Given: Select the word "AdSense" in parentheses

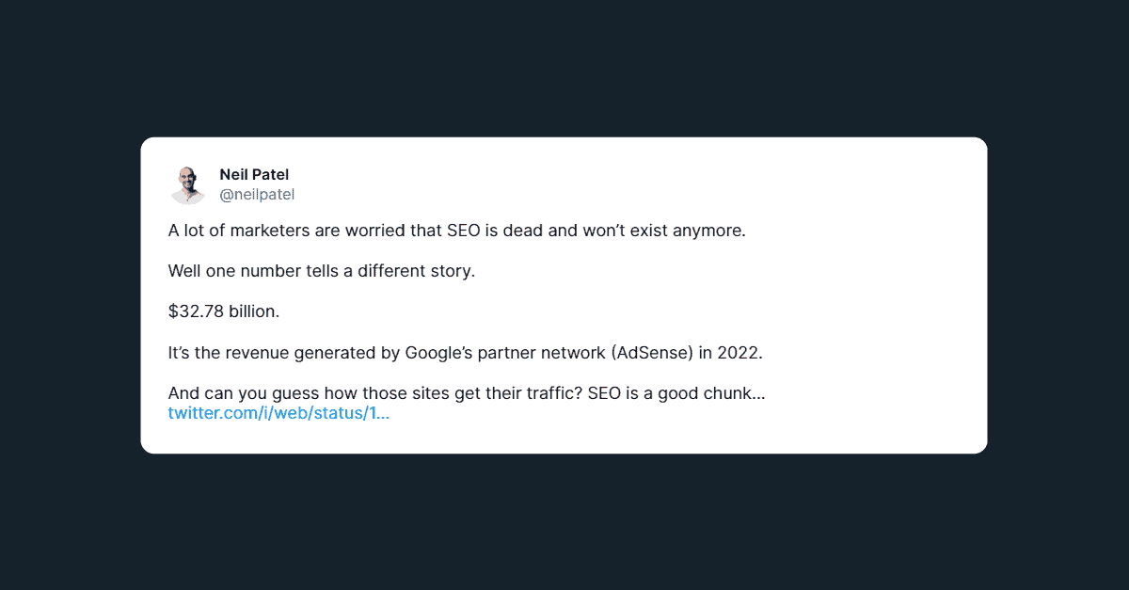Looking at the screenshot, I should click(653, 353).
